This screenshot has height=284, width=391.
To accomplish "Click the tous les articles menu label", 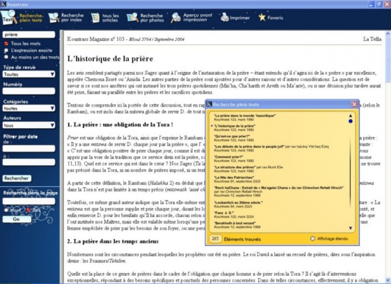I will 110,18.
